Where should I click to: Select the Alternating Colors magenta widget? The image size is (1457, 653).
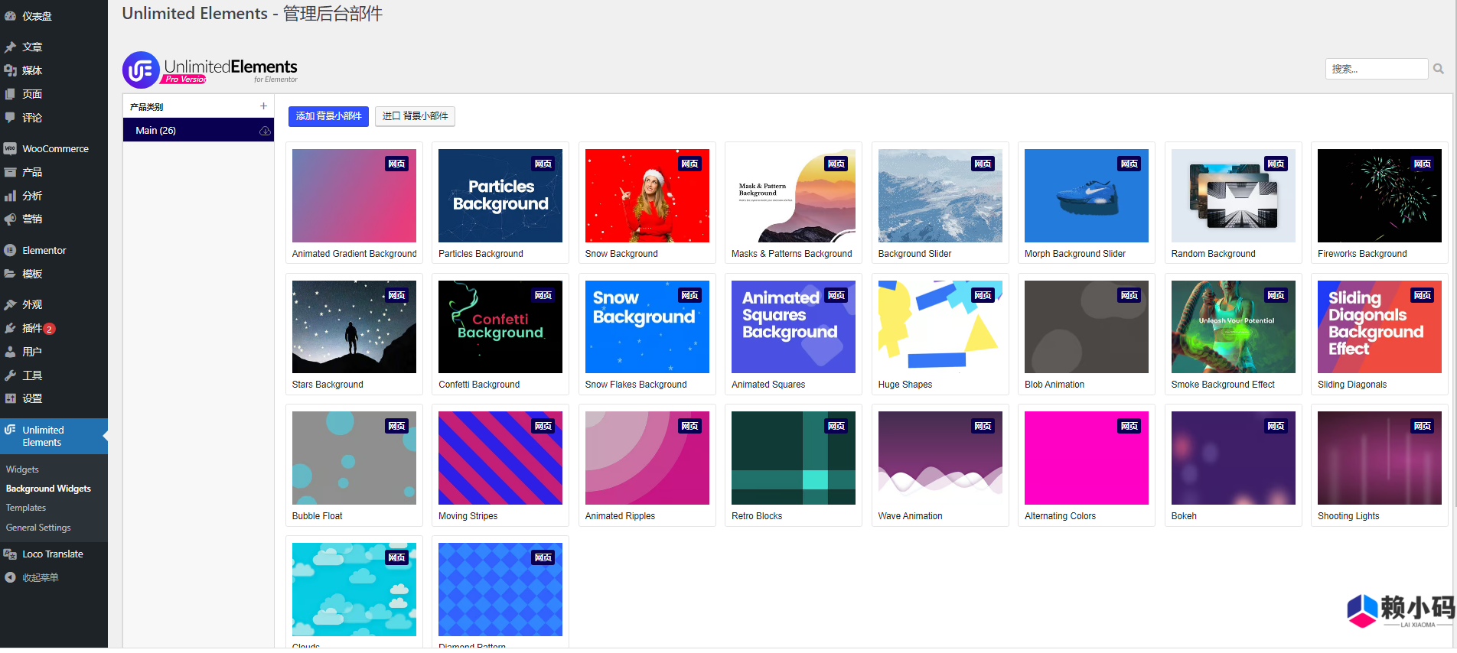(1086, 458)
